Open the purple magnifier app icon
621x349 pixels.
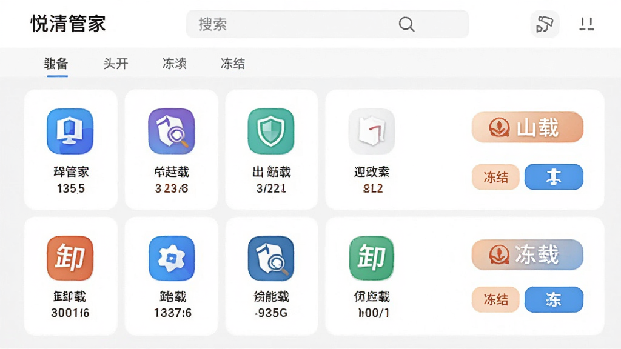coord(172,131)
